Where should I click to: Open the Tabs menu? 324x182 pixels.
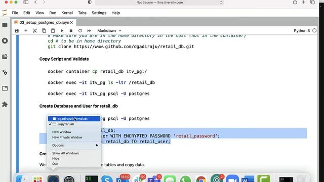tap(82, 13)
